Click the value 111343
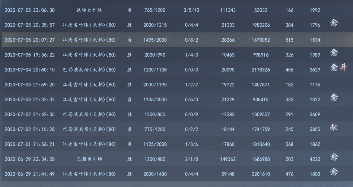Viewport: 353px width, 187px height. [x=228, y=10]
